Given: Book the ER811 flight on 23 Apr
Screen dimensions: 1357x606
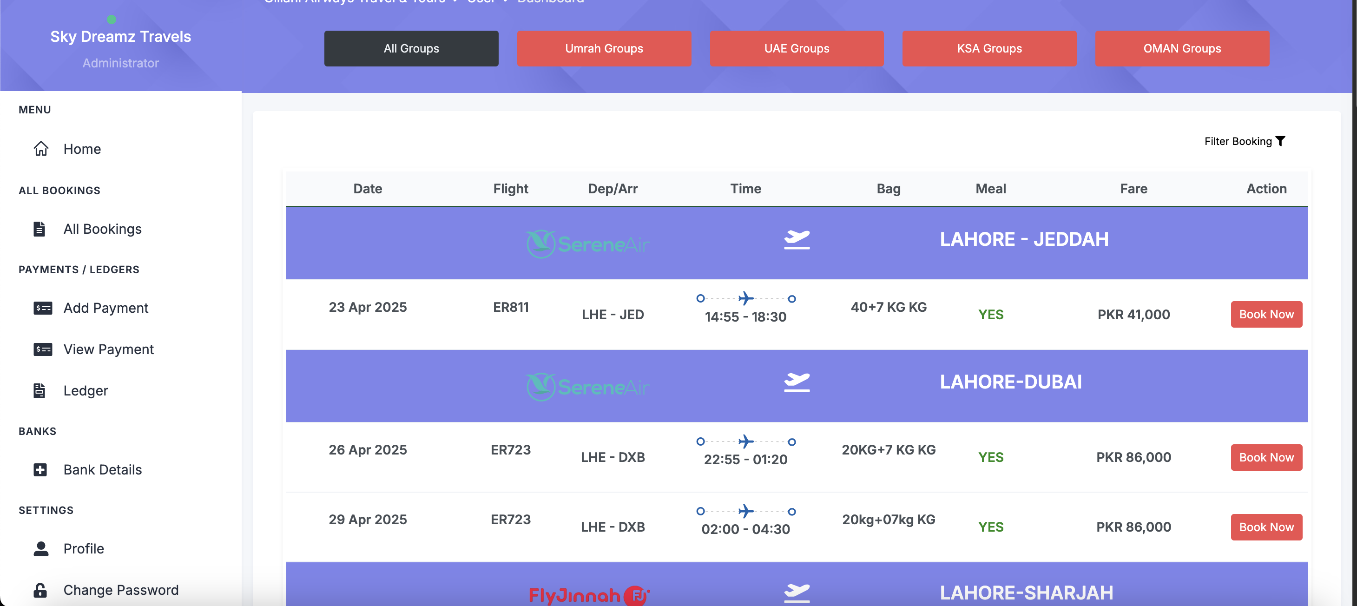Looking at the screenshot, I should pyautogui.click(x=1266, y=315).
